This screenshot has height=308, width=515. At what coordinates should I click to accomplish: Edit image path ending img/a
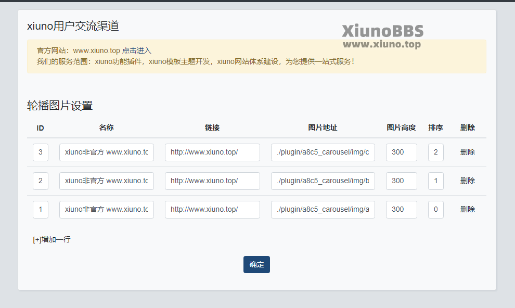323,210
